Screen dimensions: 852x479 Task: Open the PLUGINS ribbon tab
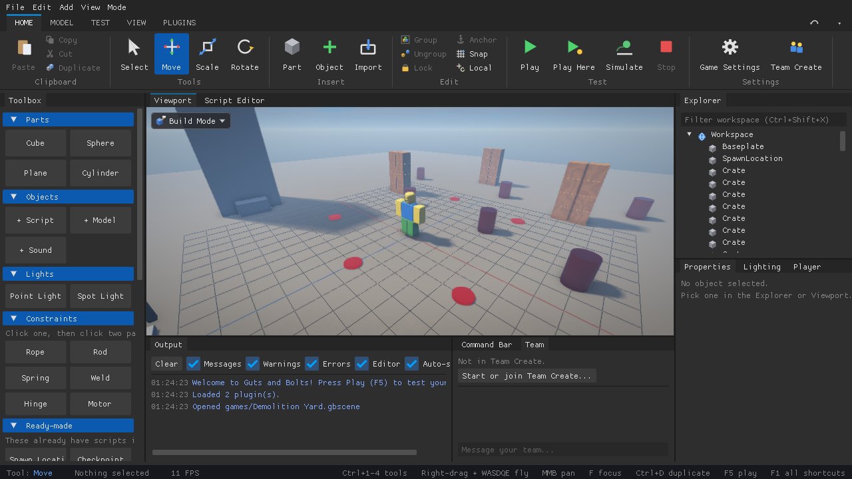click(180, 22)
